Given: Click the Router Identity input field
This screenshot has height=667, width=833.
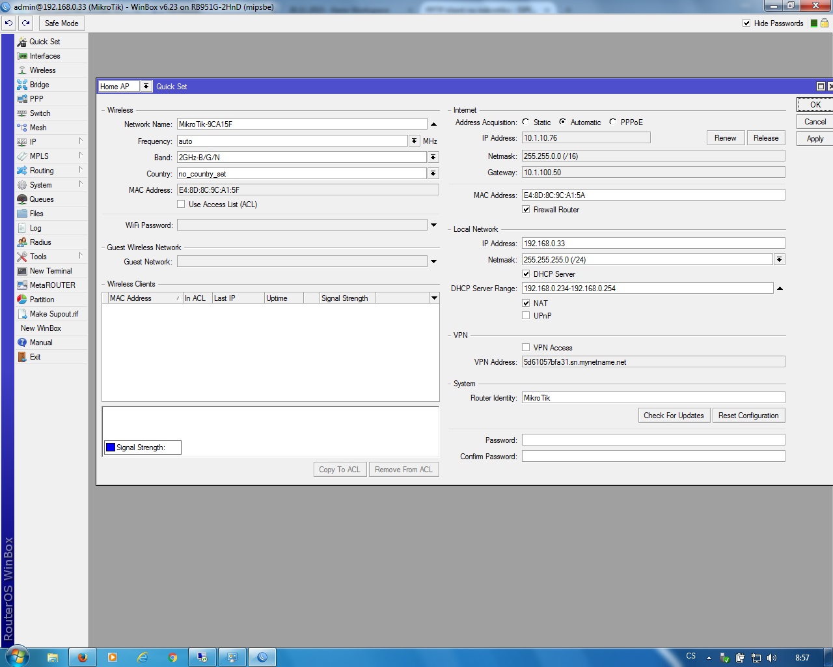Looking at the screenshot, I should coord(653,398).
